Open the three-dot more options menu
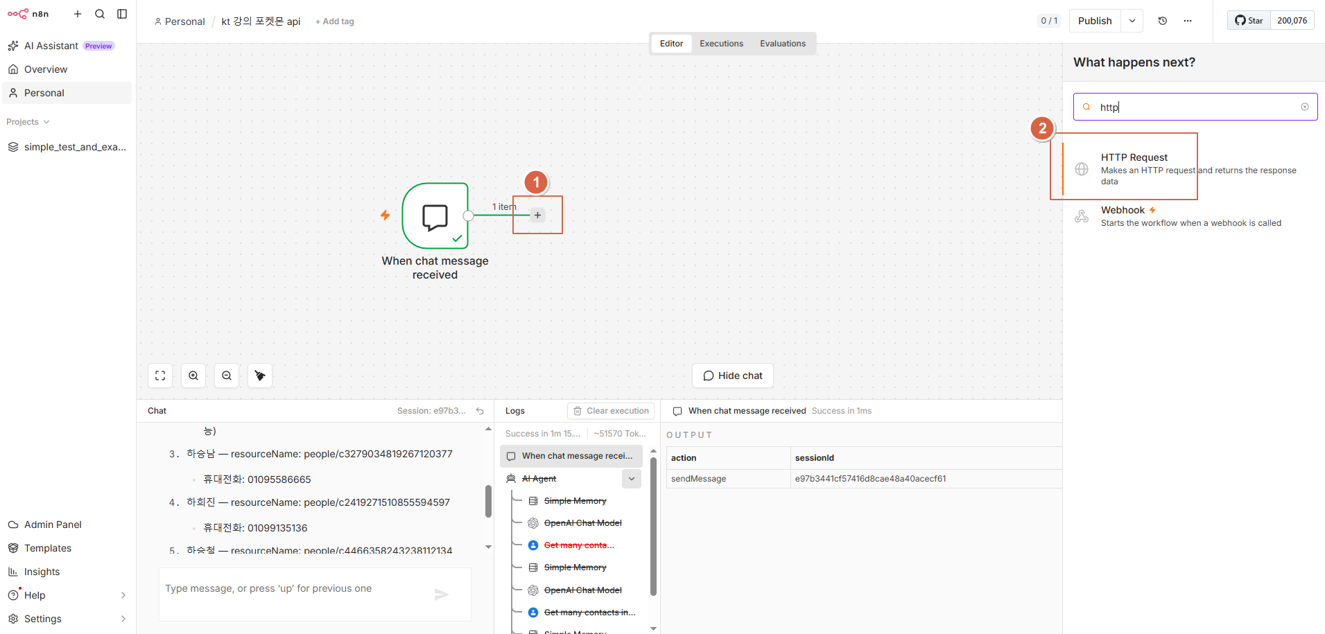The width and height of the screenshot is (1325, 634). point(1188,21)
